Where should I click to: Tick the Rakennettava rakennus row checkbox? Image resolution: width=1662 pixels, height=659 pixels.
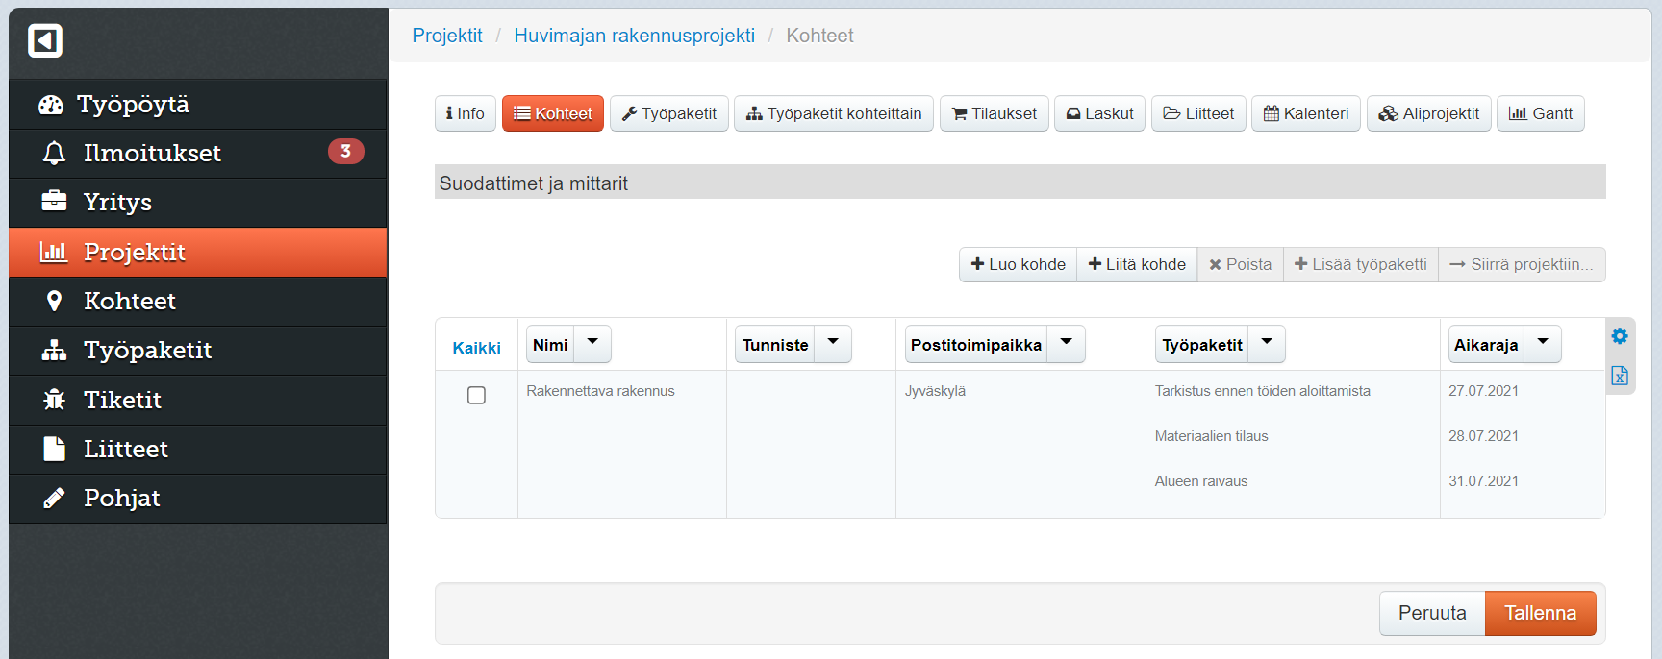point(476,396)
